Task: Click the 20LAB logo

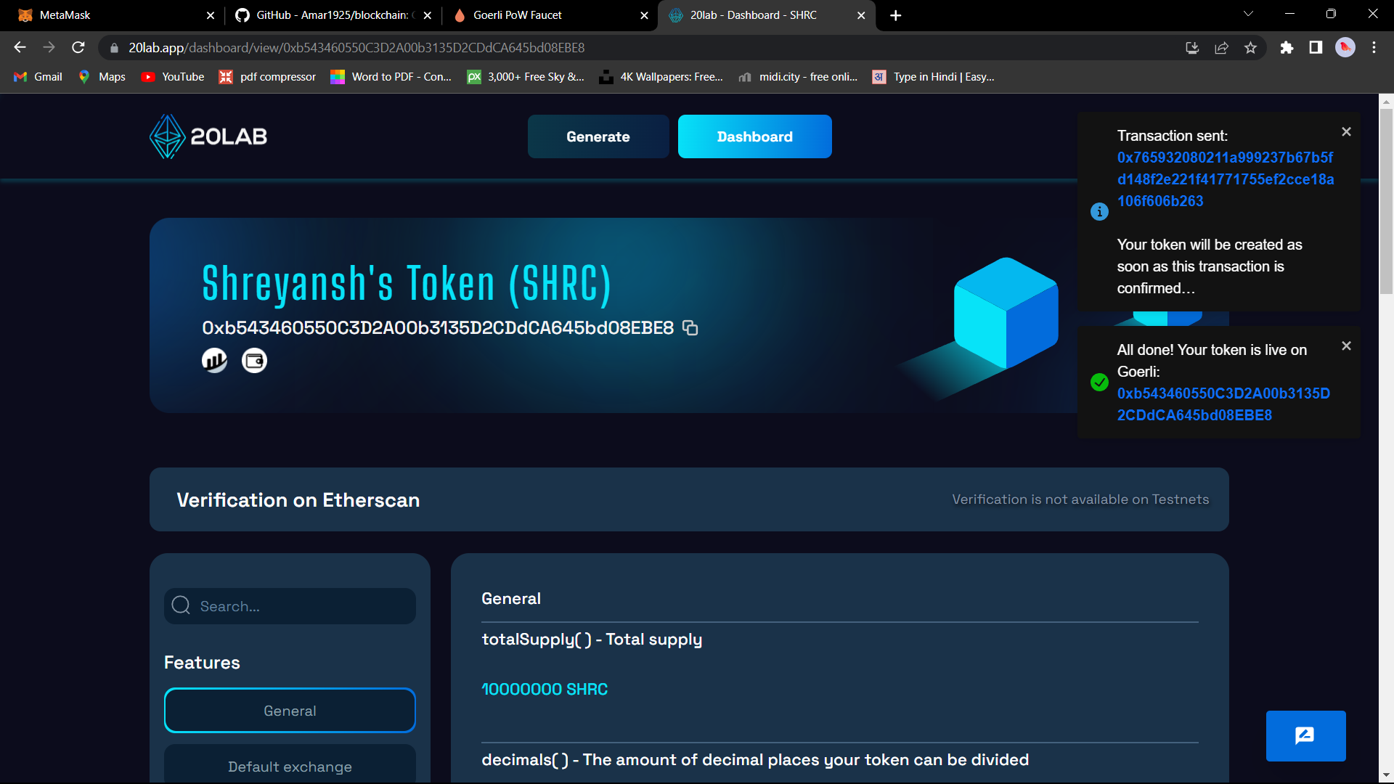Action: pos(208,136)
